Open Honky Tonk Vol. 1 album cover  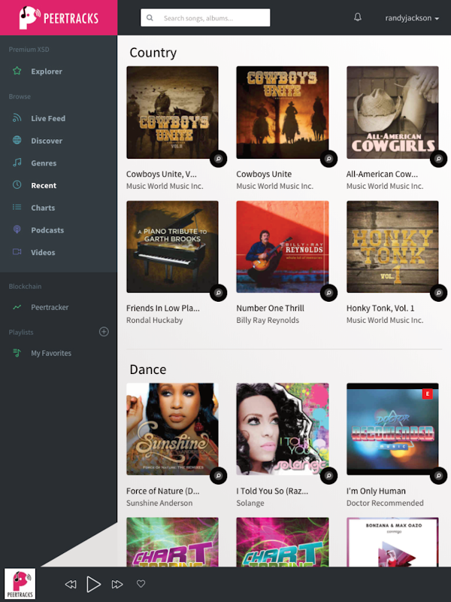392,247
